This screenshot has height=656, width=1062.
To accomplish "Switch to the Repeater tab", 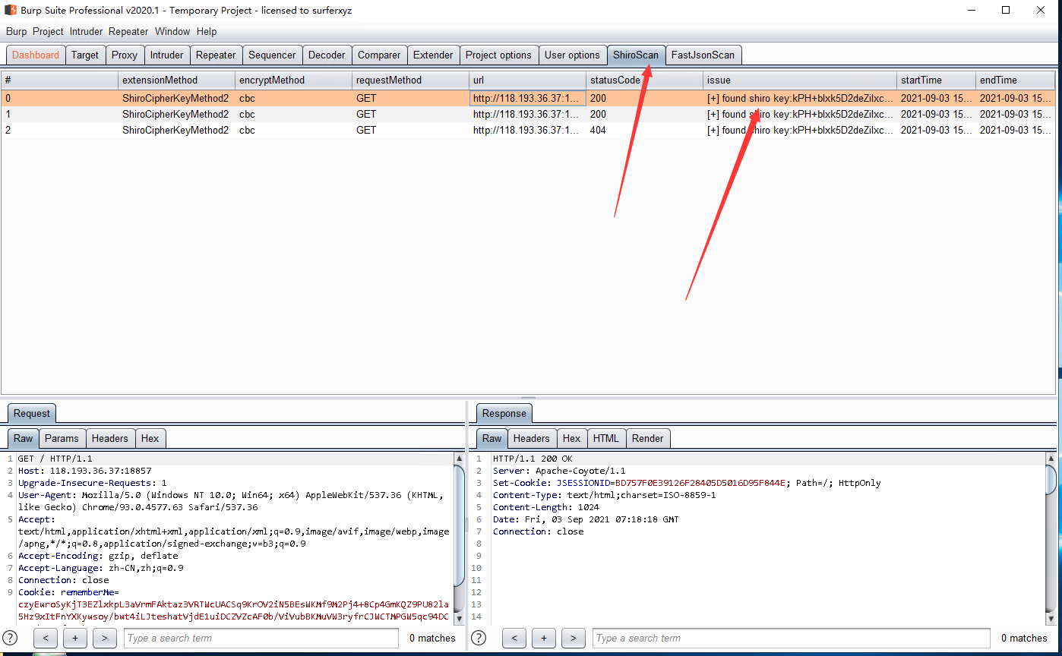I will click(x=216, y=55).
